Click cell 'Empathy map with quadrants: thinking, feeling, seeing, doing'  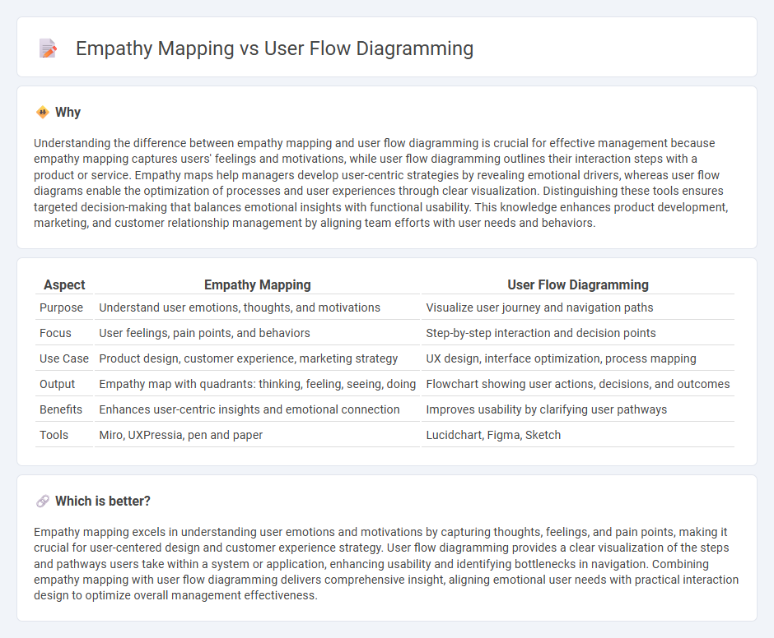coord(258,384)
